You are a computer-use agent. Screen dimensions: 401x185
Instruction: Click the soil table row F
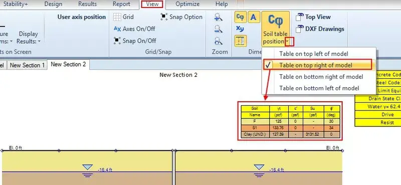coord(291,121)
